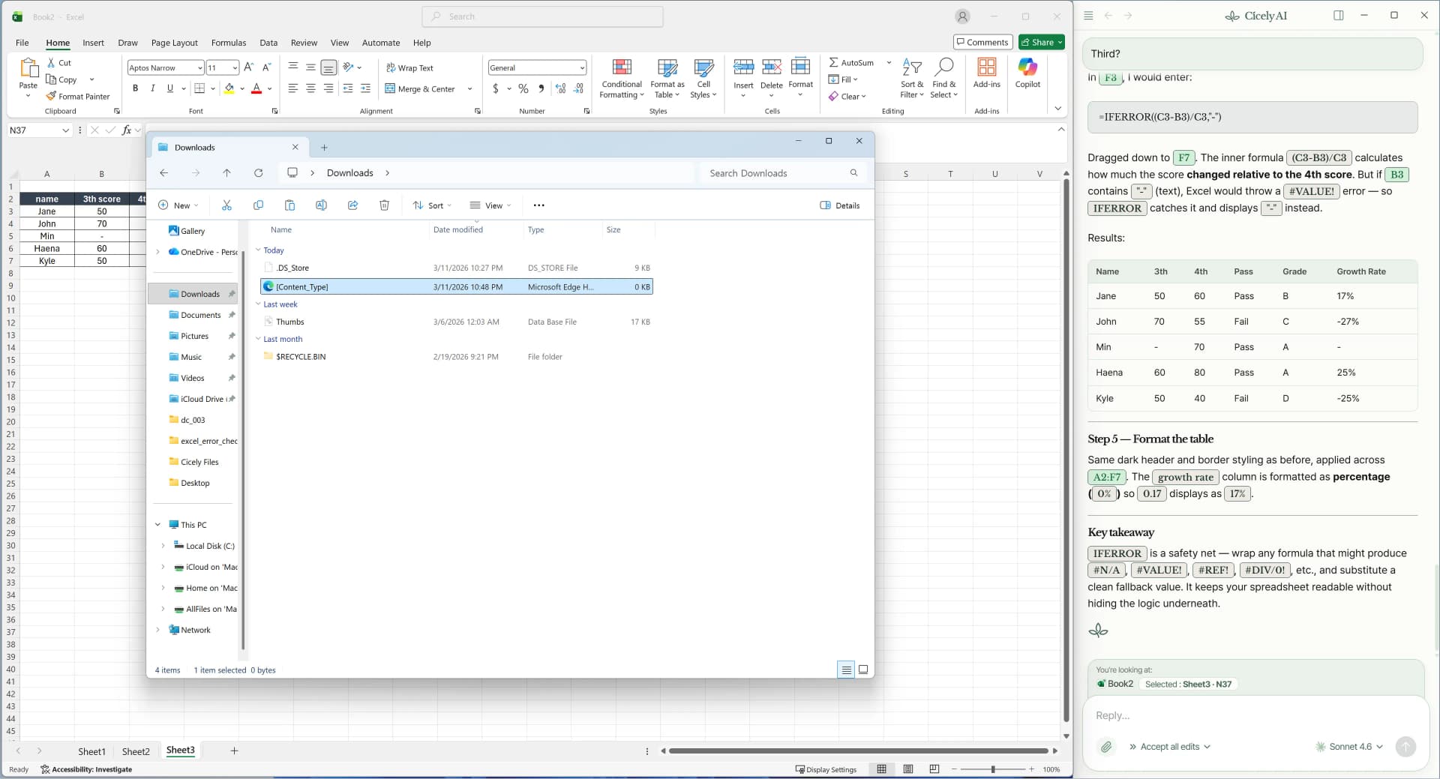Screen dimensions: 1440x779
Task: Apply Format as Table
Action: point(667,77)
